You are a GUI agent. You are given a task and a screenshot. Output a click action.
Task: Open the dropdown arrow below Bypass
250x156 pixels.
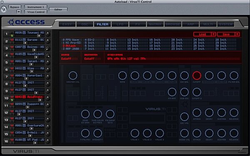tap(19, 12)
